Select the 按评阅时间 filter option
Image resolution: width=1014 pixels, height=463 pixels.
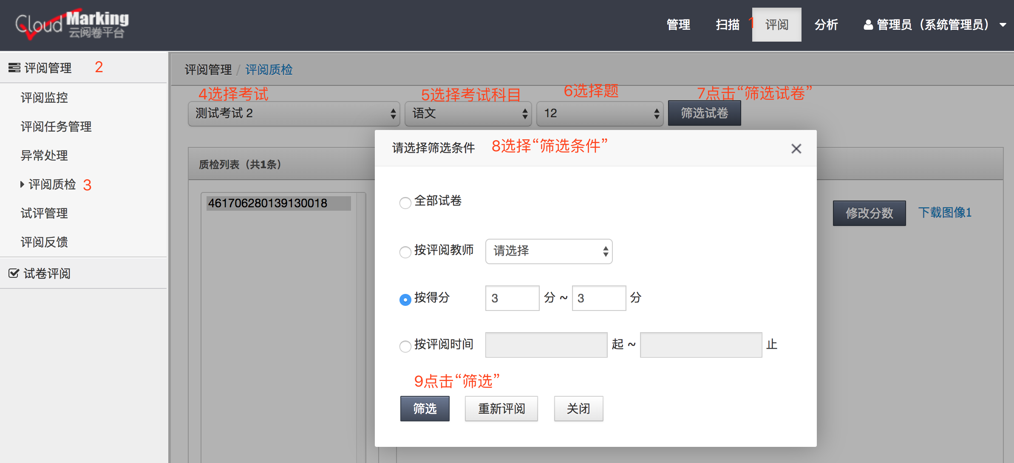coord(405,346)
